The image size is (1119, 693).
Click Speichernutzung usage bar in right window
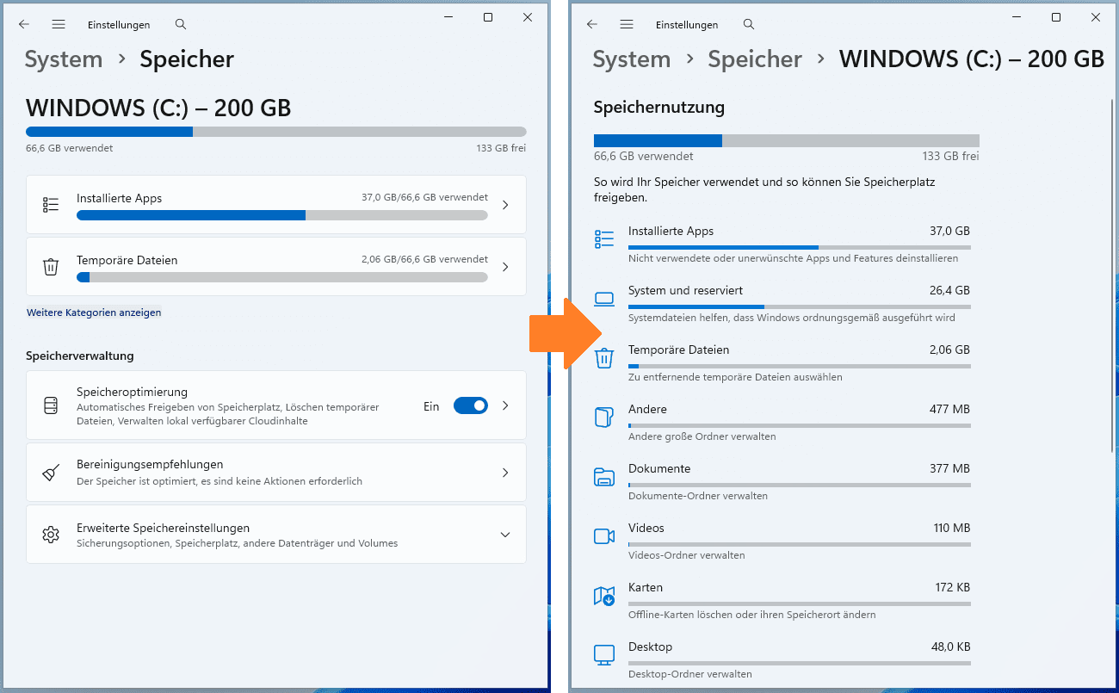tap(787, 140)
